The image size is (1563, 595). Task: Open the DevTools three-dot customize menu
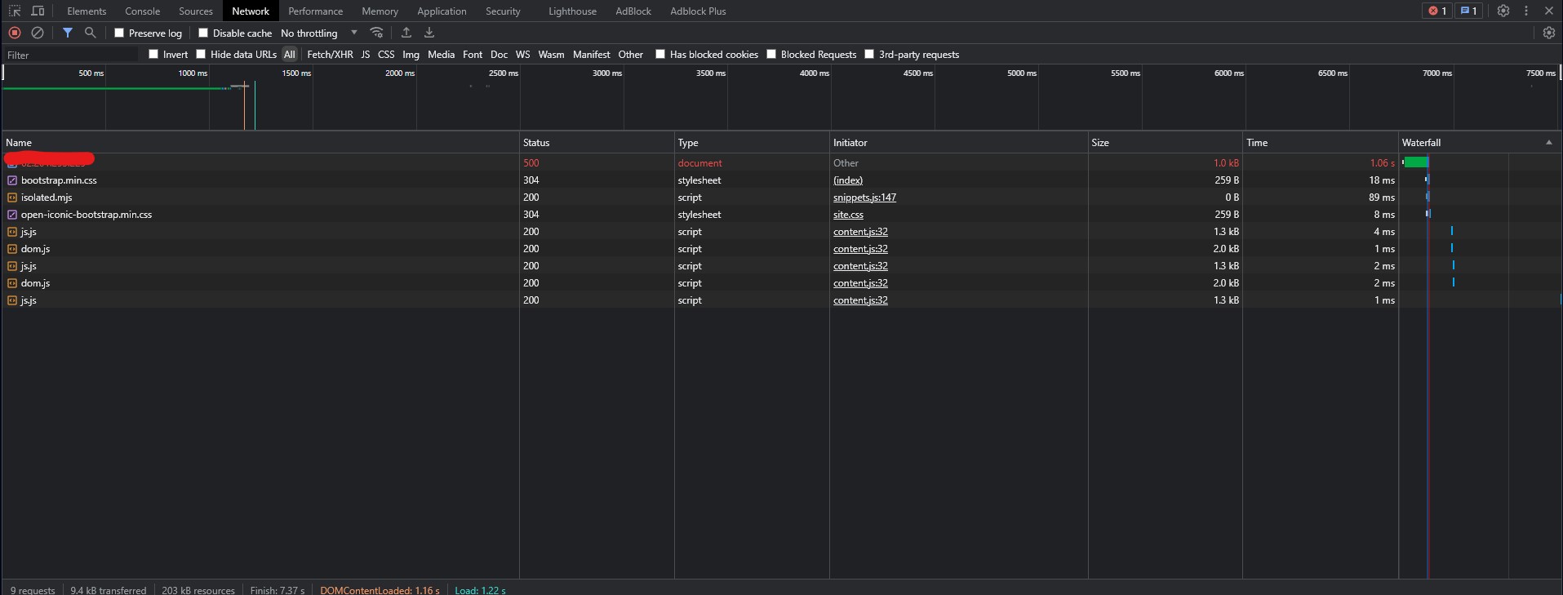click(1526, 11)
